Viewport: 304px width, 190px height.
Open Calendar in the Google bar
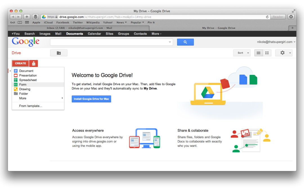tap(94, 34)
